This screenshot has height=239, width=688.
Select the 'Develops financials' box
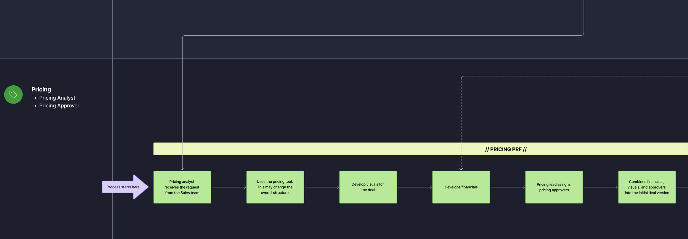coord(461,187)
